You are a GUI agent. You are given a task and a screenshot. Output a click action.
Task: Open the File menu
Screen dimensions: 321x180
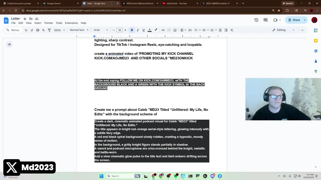(x=13, y=23)
